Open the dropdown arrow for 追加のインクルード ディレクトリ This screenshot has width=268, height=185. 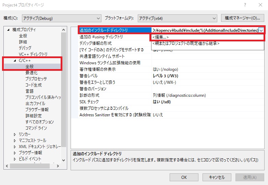tap(261, 30)
